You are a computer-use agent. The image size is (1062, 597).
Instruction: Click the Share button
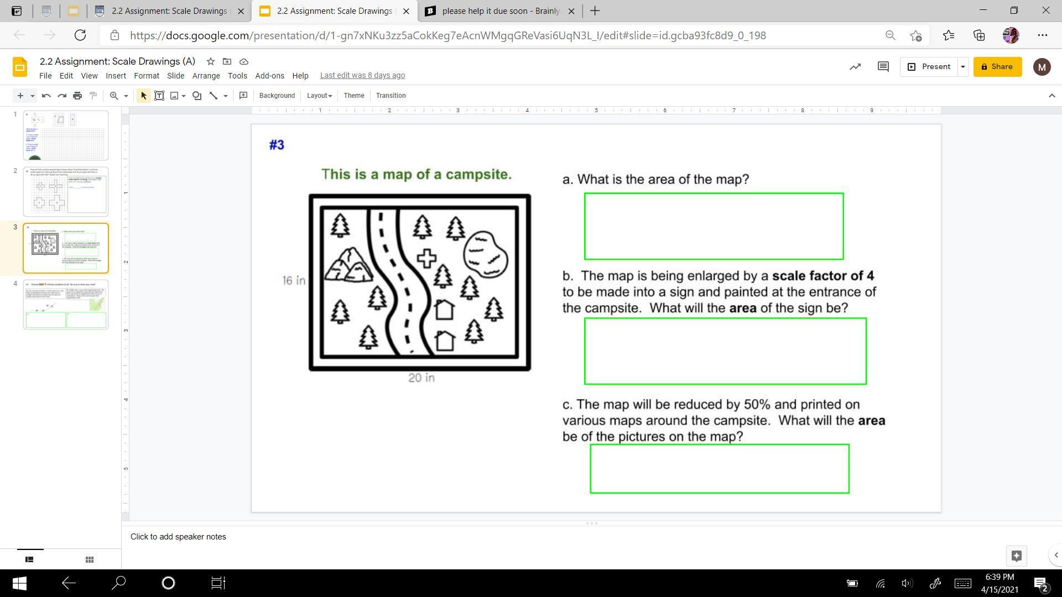point(997,67)
